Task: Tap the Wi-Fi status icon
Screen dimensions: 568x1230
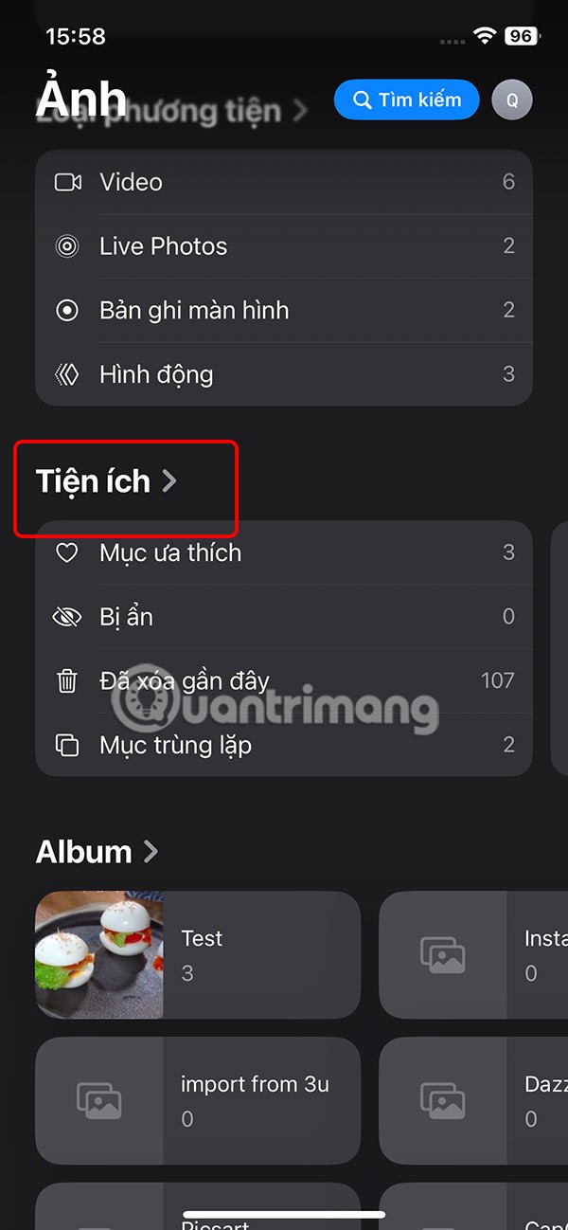Action: (486, 36)
